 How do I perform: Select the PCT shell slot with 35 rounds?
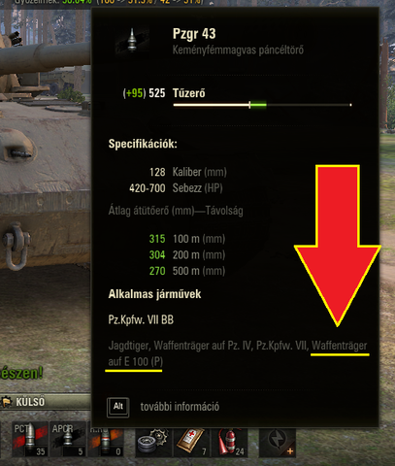[30, 439]
